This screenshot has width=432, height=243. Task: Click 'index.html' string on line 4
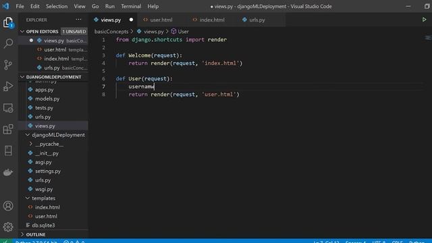click(220, 63)
